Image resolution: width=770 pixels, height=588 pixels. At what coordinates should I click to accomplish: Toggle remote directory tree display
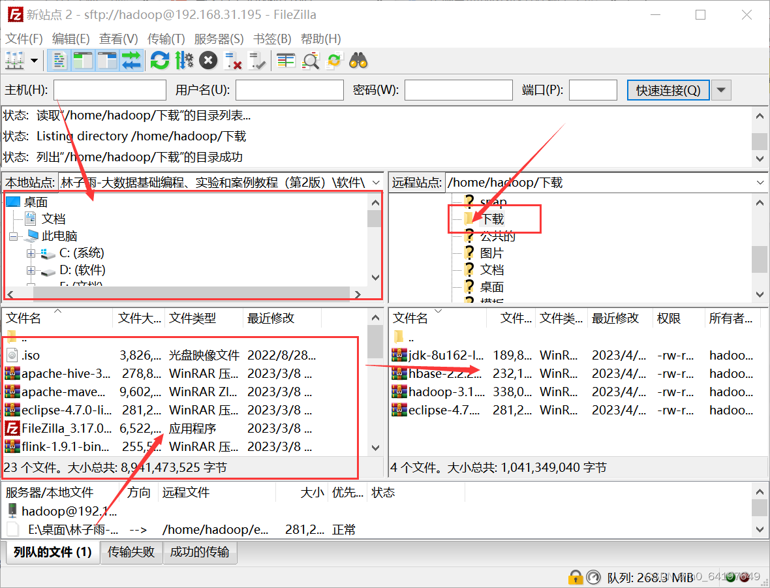coord(107,61)
